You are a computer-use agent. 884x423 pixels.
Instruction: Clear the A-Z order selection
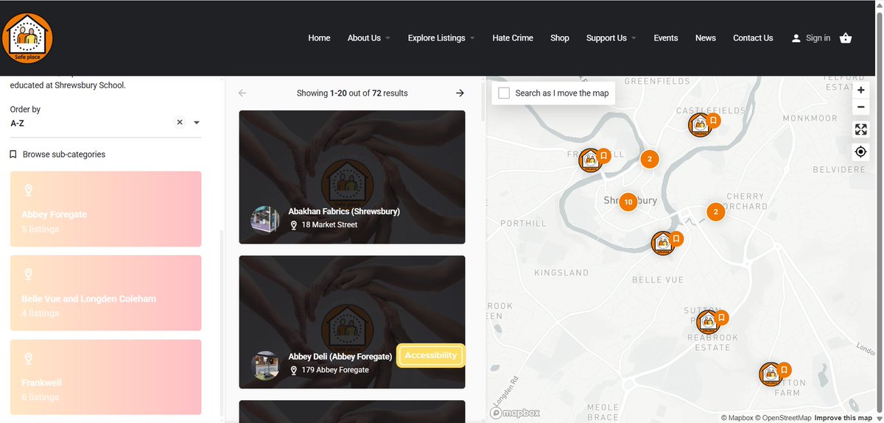click(x=179, y=123)
